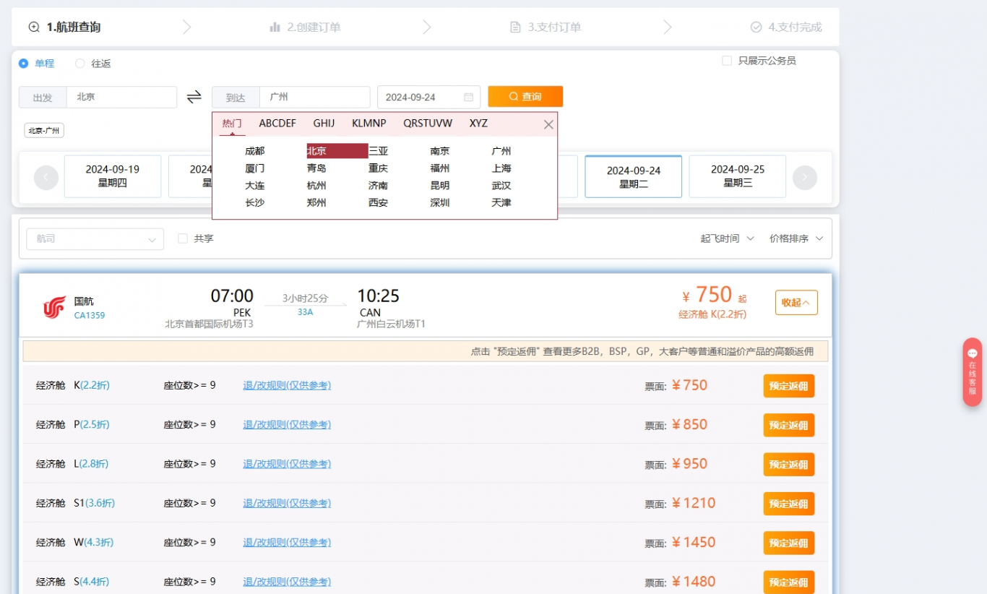The height and width of the screenshot is (594, 987).
Task: Switch to the GHIJ cities tab
Action: (324, 124)
